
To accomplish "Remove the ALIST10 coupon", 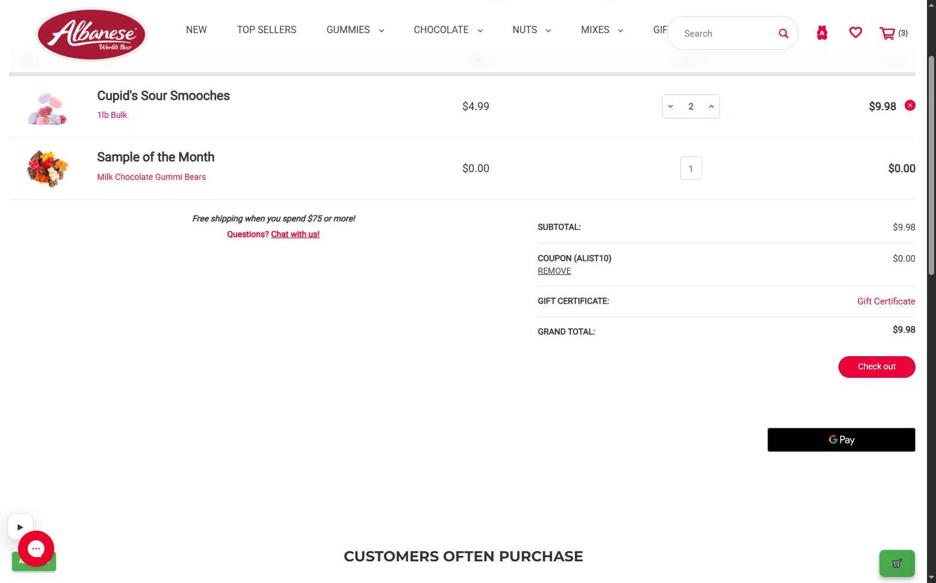I will coord(554,271).
